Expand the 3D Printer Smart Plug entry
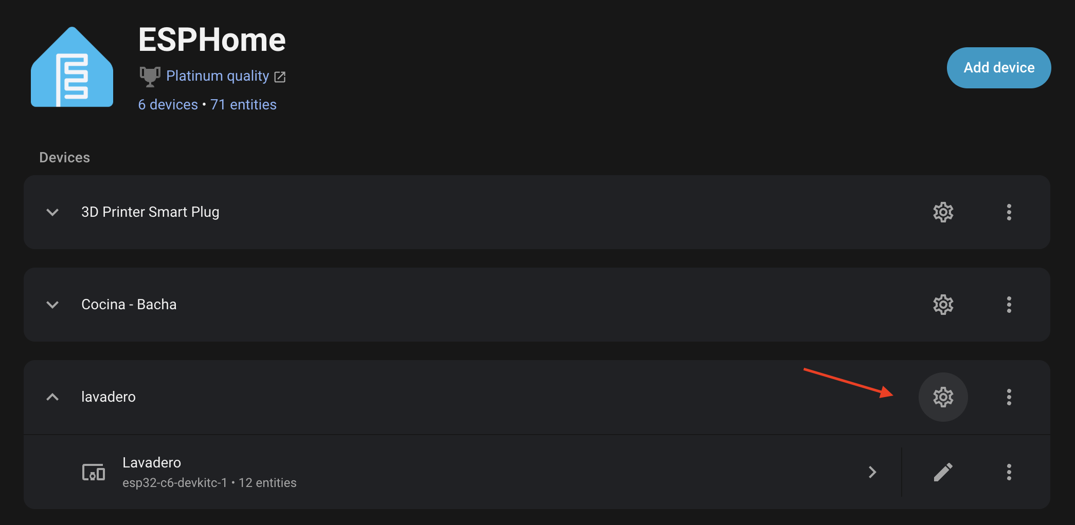 click(52, 212)
